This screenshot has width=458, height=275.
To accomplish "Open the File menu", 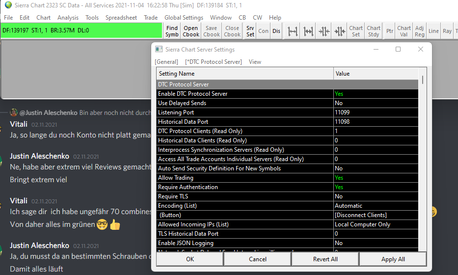I will click(8, 18).
